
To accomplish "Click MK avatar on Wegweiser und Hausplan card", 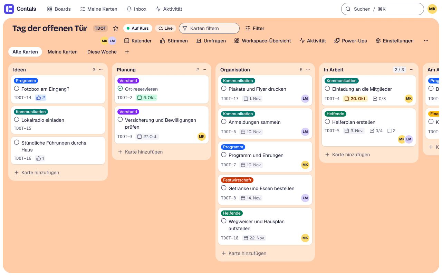I will coord(305,238).
